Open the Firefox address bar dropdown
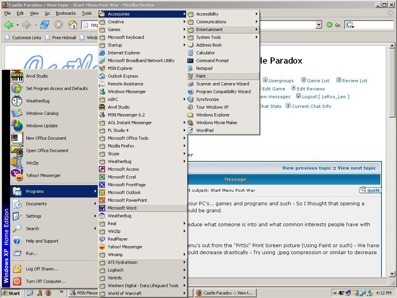This screenshot has height=298, width=397. (319, 25)
